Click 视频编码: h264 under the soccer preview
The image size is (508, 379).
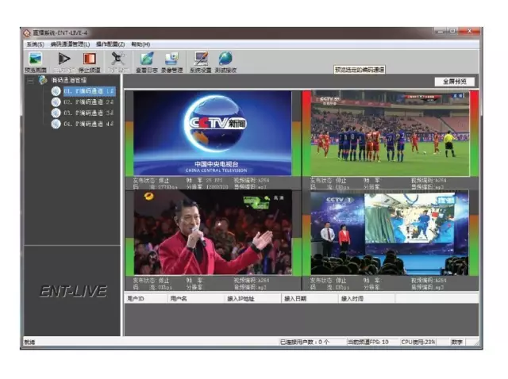tap(429, 180)
